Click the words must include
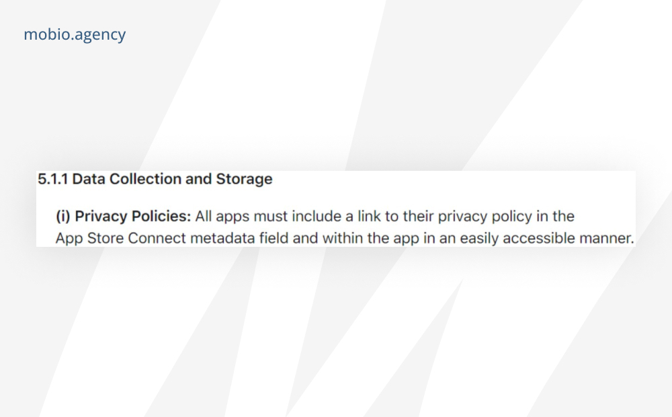Image resolution: width=672 pixels, height=417 pixels. [x=298, y=216]
